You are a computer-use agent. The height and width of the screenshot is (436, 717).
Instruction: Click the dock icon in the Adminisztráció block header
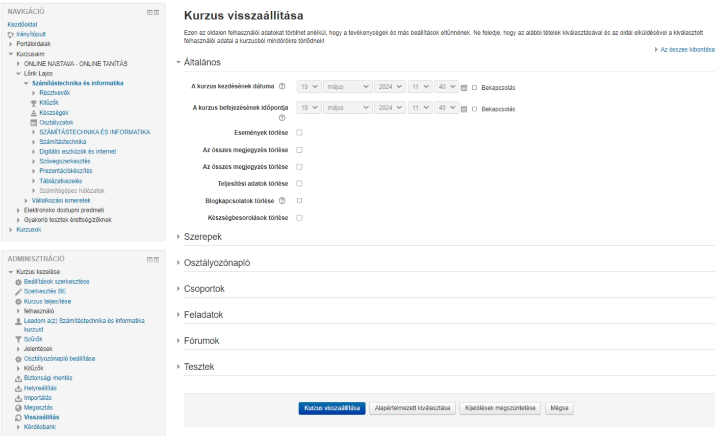(x=157, y=260)
